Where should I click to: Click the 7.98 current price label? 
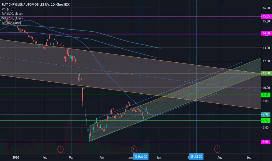pos(266,114)
